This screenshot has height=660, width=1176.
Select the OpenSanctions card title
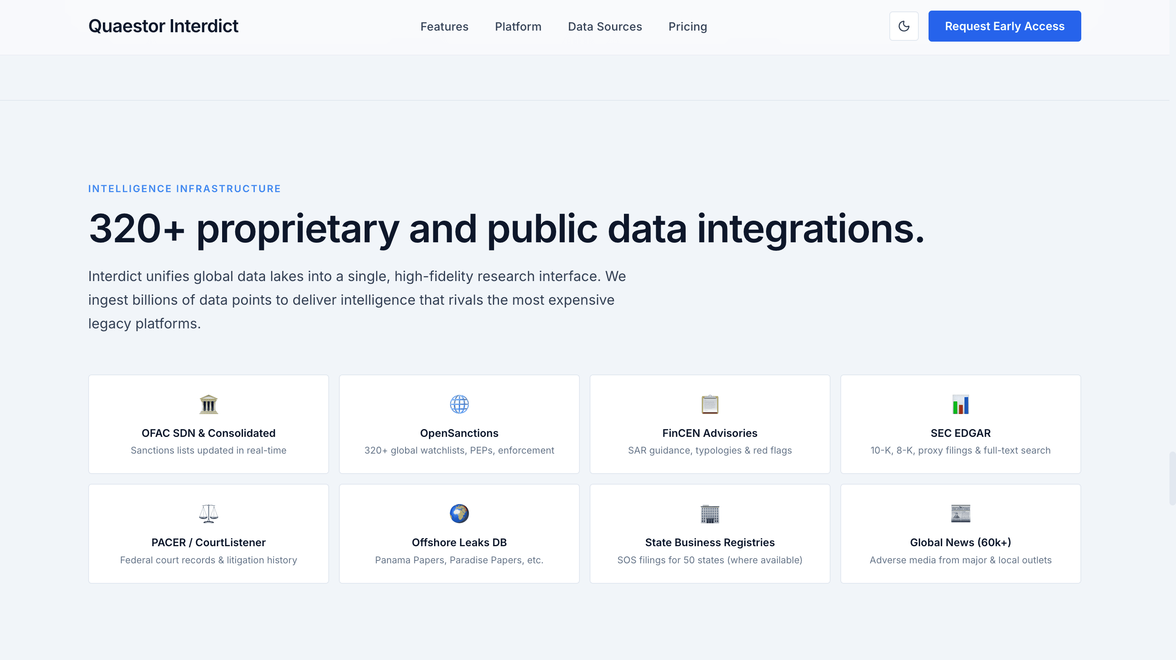tap(459, 433)
